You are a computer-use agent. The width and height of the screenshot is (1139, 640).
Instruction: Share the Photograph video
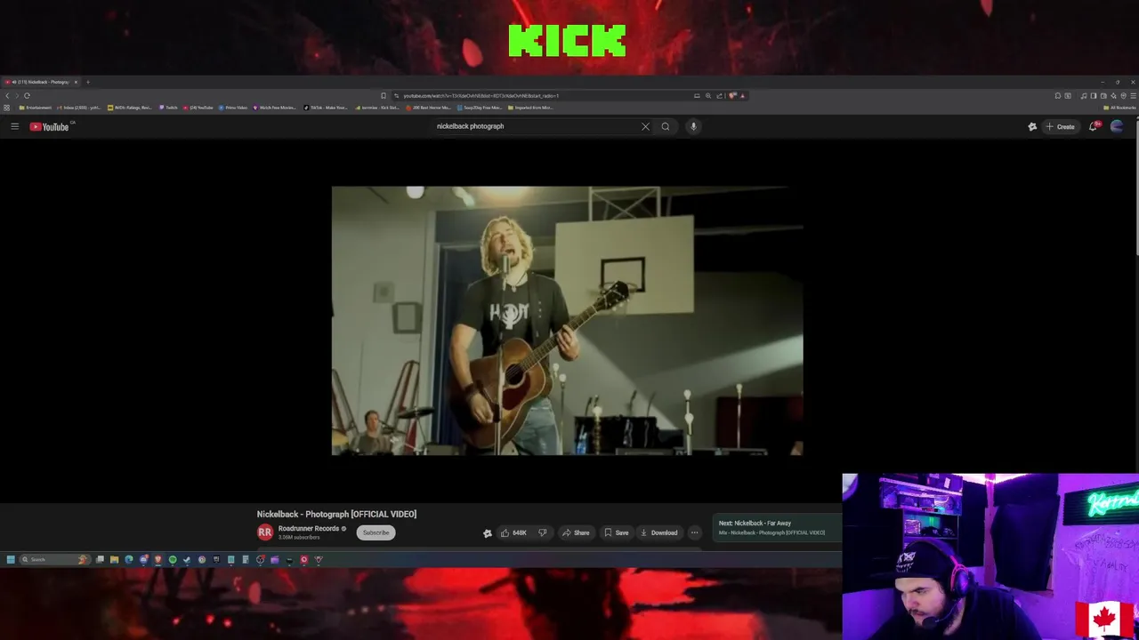point(576,532)
